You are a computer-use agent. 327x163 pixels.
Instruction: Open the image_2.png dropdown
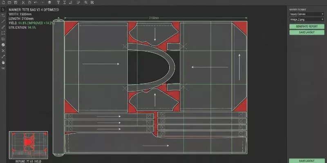click(307, 19)
